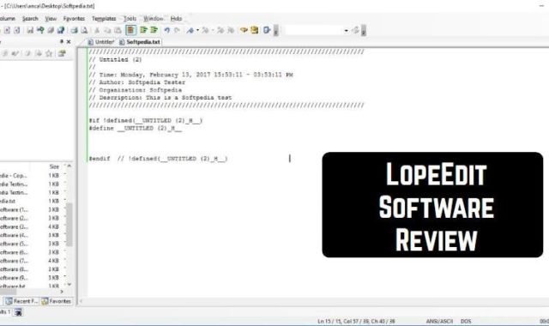The image size is (549, 326).
Task: Open the toolbar combo box dropdown arrow
Action: 346,31
